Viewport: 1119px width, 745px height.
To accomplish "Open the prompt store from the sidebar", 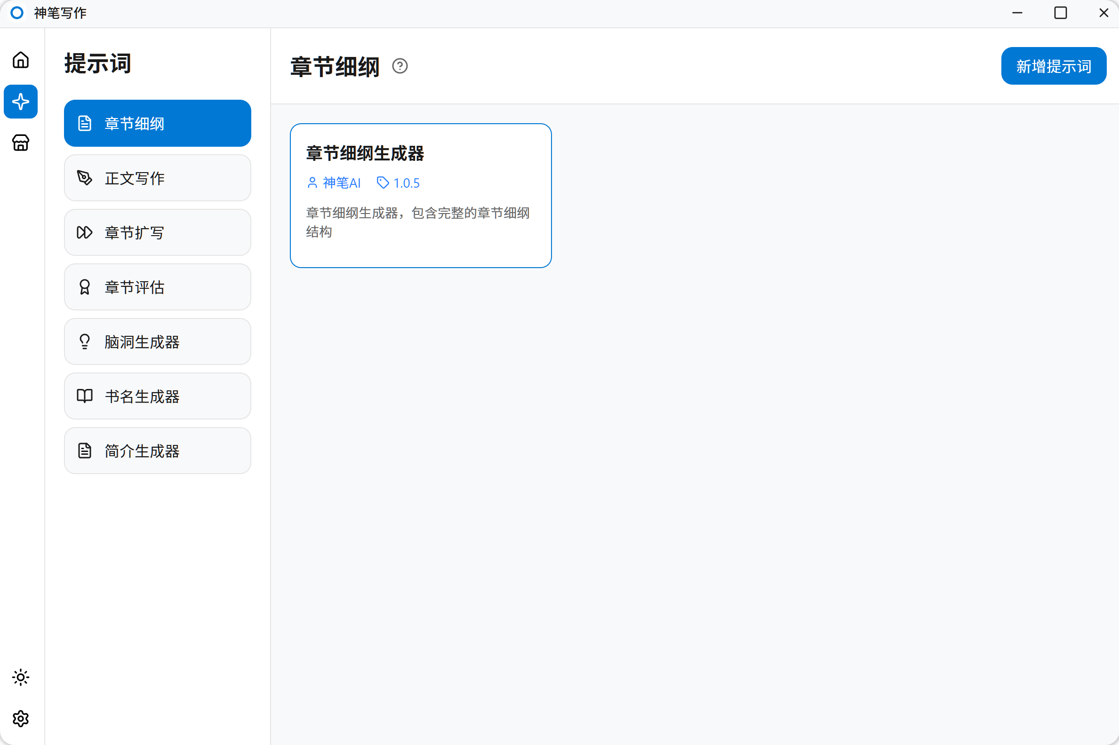I will coord(20,143).
